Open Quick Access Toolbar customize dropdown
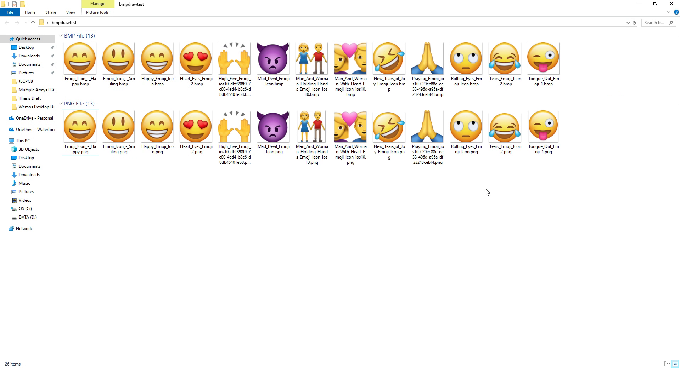The height and width of the screenshot is (368, 680). pos(29,4)
